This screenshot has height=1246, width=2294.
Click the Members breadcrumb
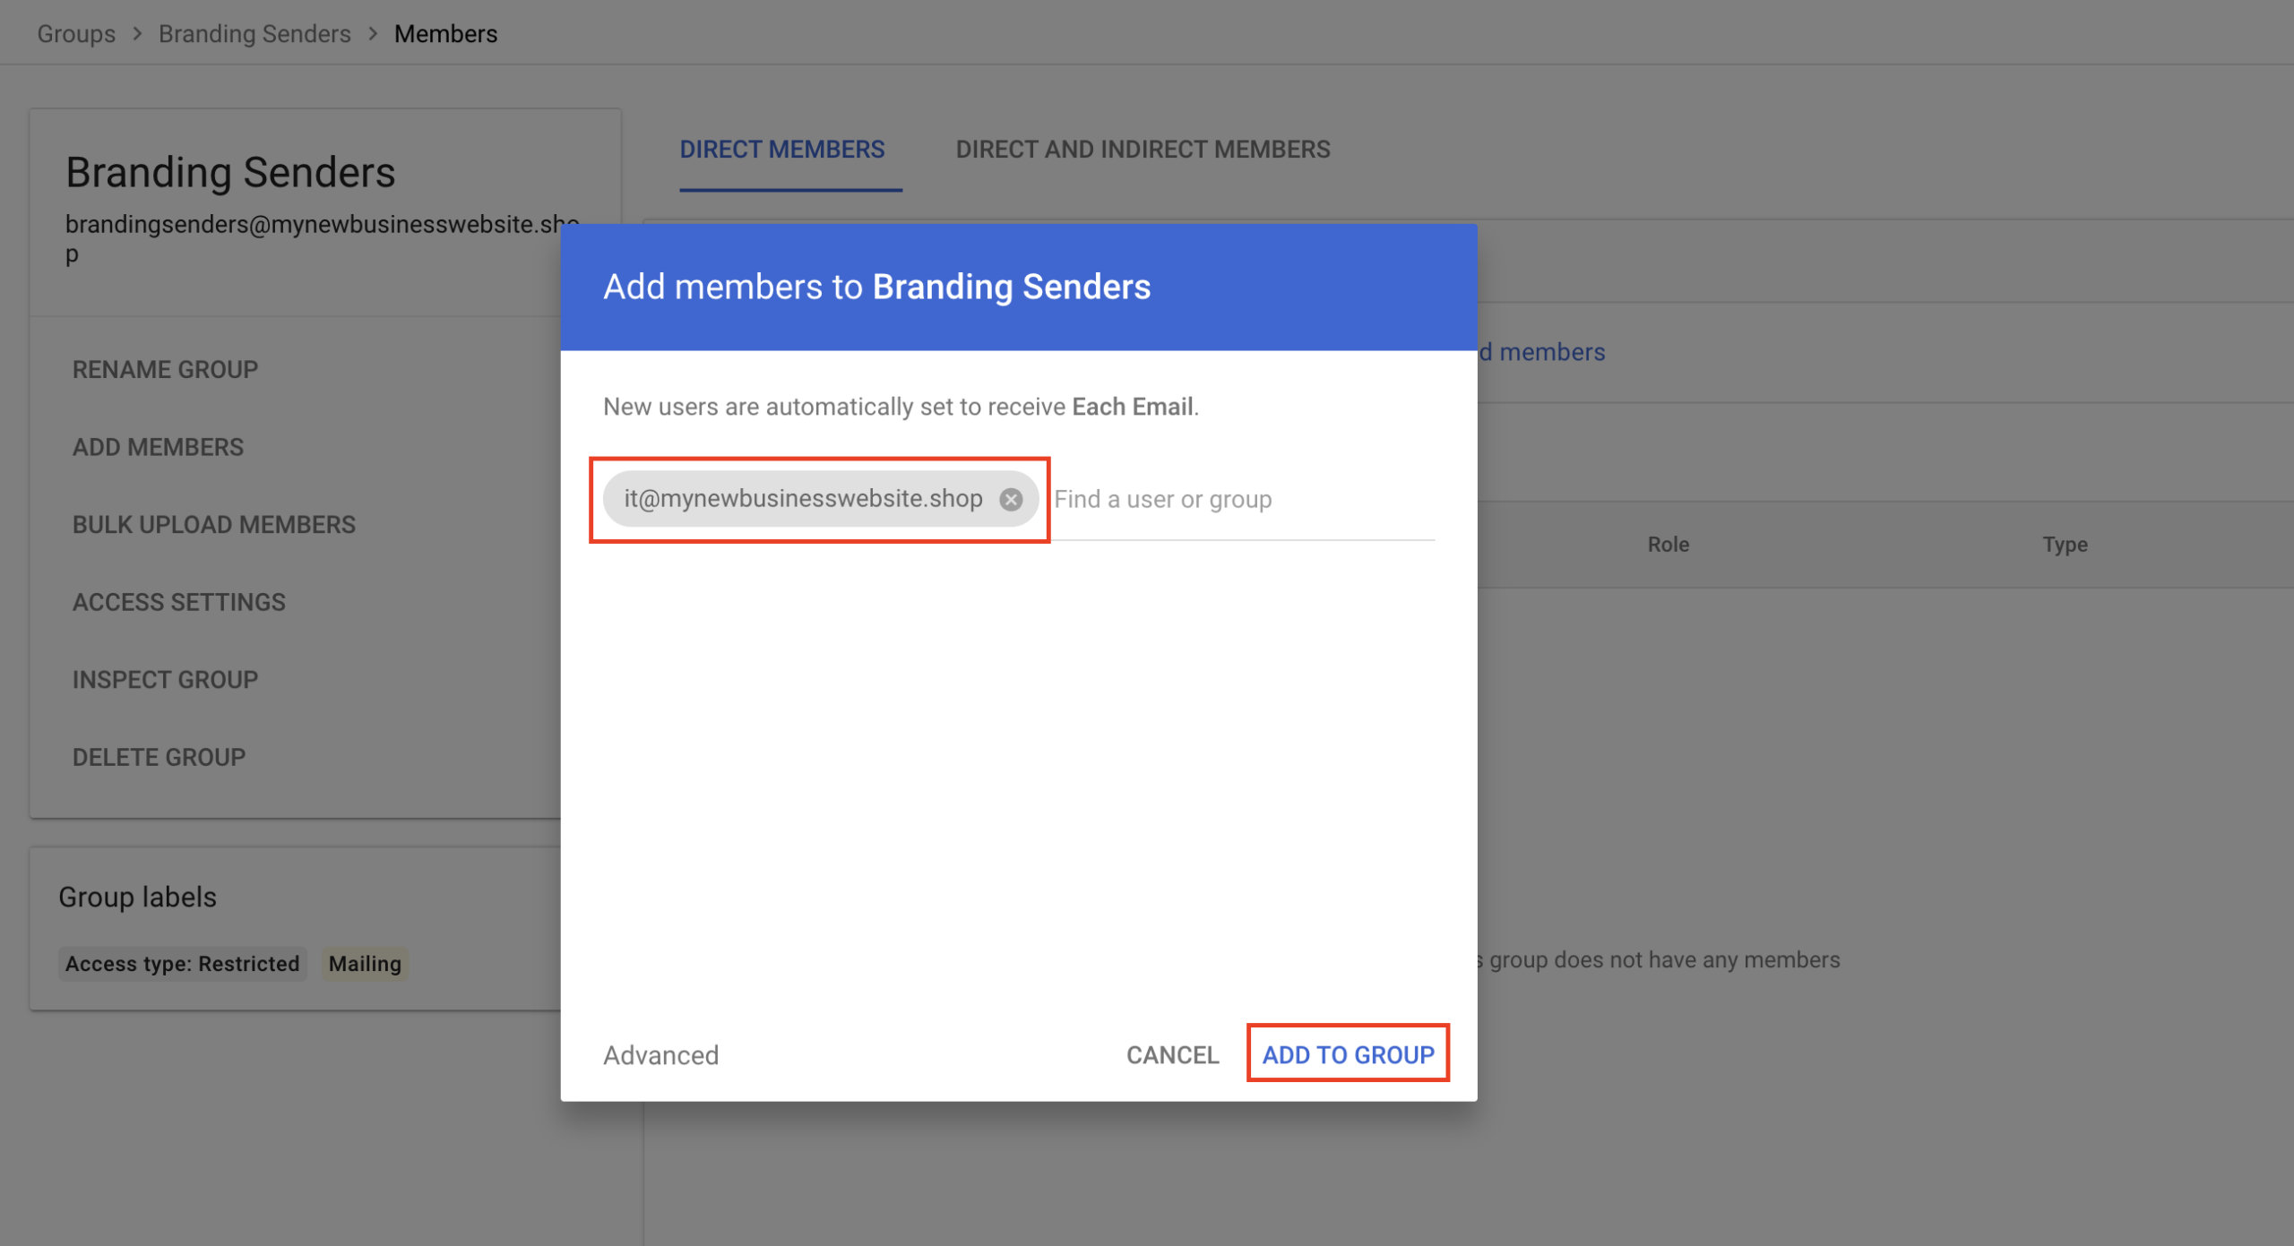pyautogui.click(x=445, y=34)
